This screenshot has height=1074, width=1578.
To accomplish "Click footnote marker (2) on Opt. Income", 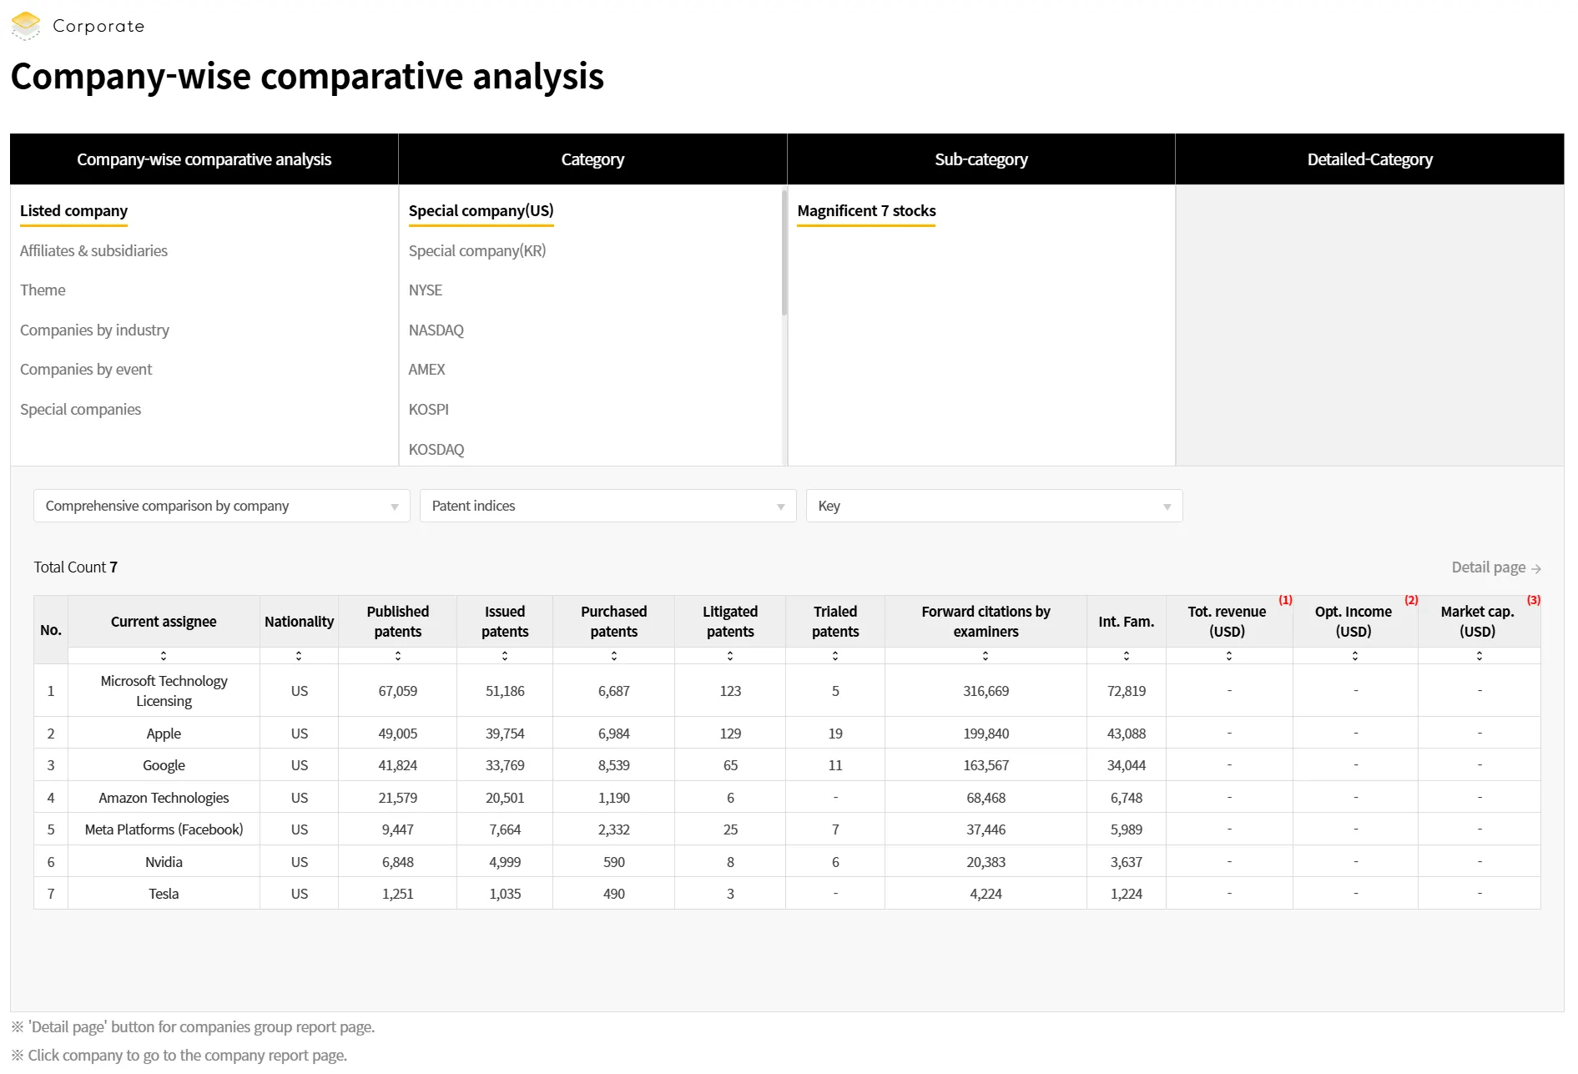I will [x=1411, y=600].
